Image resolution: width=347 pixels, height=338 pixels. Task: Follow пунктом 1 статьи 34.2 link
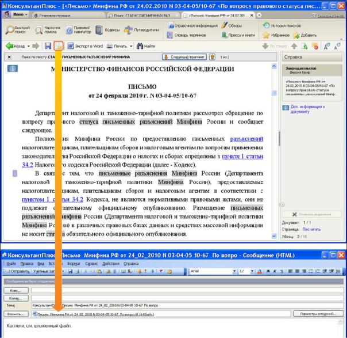click(53, 200)
